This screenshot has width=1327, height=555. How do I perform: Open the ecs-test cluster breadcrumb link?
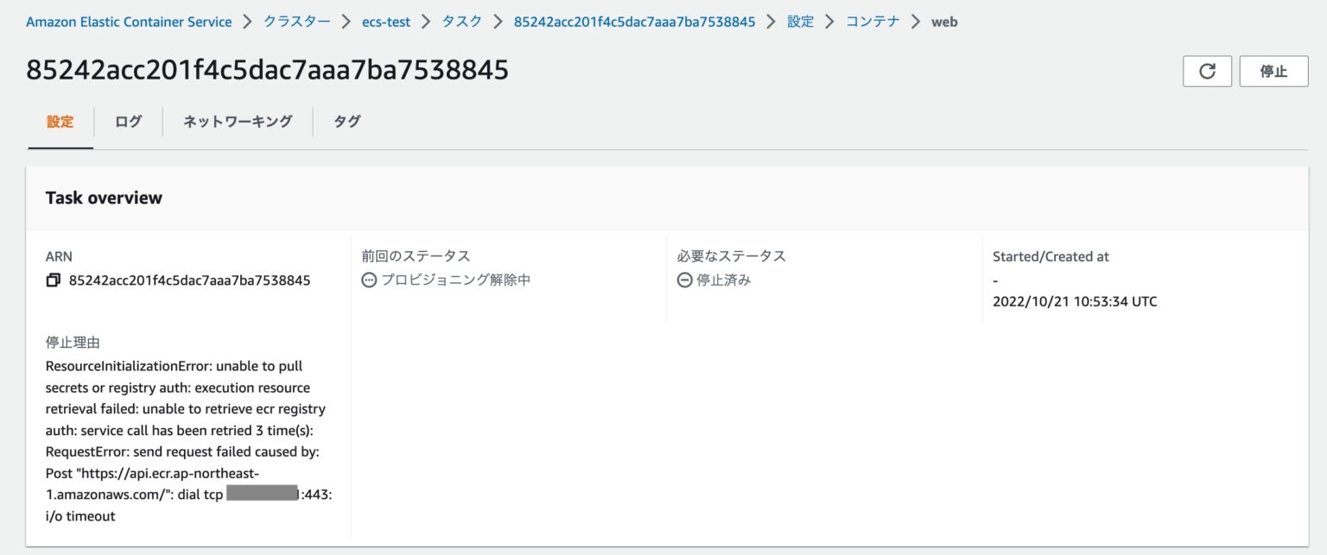386,22
